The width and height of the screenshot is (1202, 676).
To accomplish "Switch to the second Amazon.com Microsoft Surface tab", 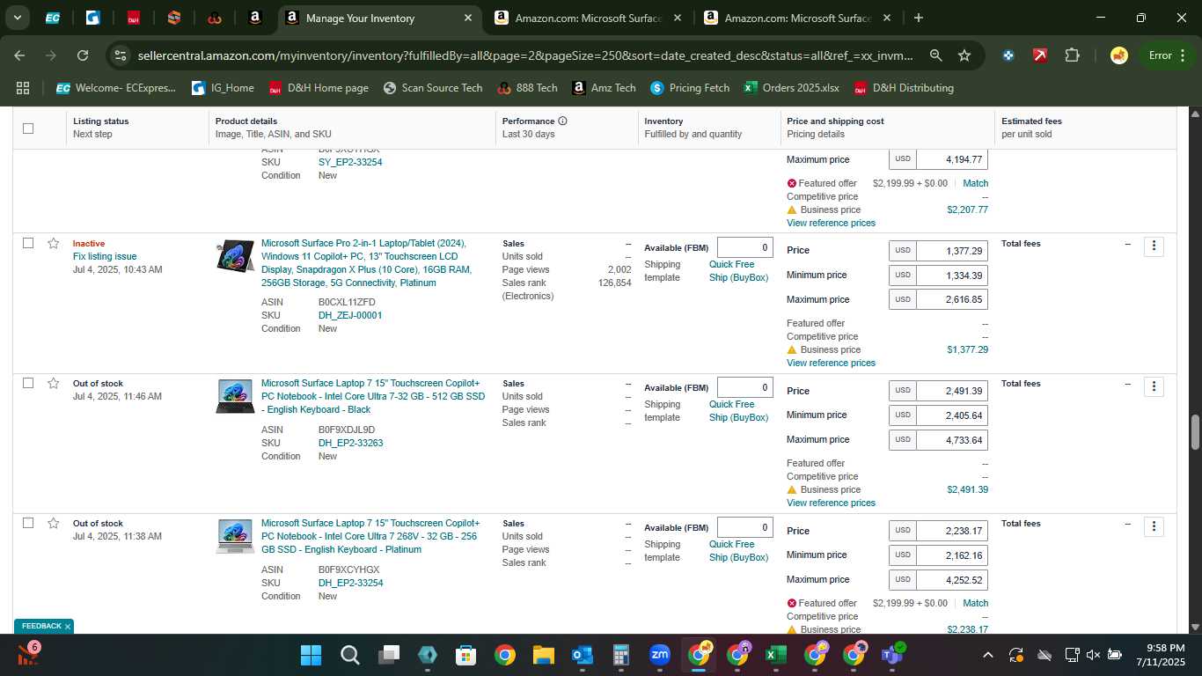I will (588, 18).
